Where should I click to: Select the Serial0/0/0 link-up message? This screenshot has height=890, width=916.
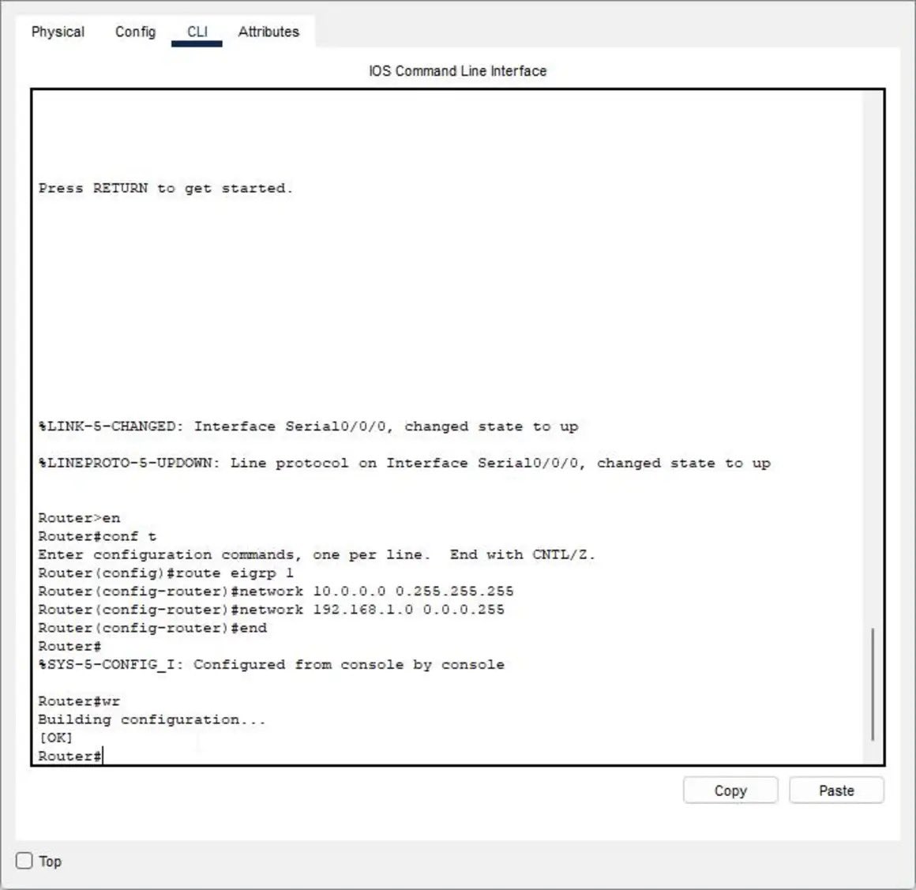(x=308, y=426)
